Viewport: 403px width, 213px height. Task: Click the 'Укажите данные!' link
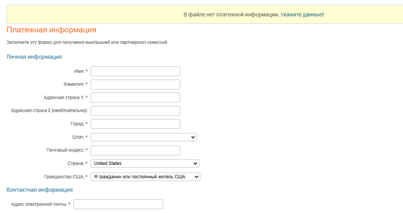302,15
